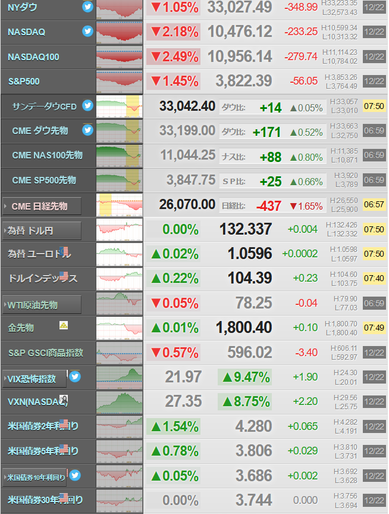Image resolution: width=389 pixels, height=514 pixels.
Task: Open the NASDAQ mini chart
Action: tap(120, 32)
